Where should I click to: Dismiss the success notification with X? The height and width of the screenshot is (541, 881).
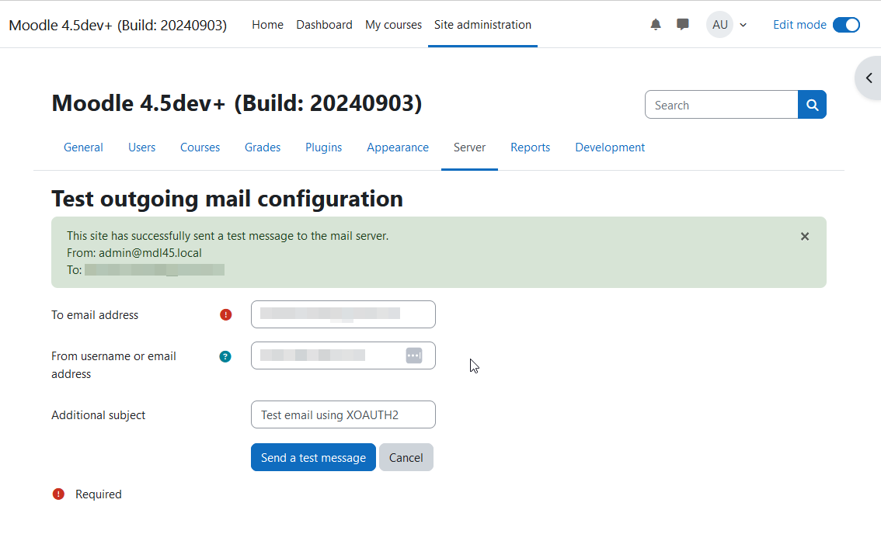coord(805,236)
